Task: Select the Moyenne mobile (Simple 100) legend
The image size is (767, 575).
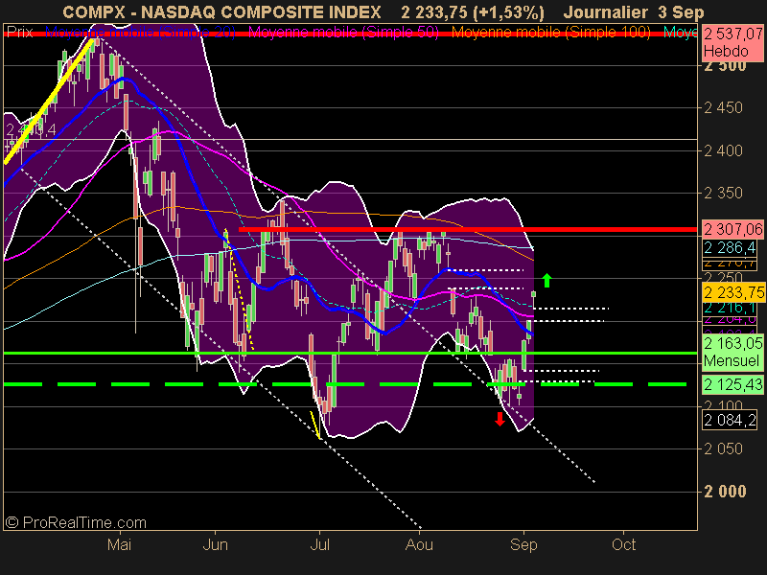Action: pyautogui.click(x=550, y=33)
